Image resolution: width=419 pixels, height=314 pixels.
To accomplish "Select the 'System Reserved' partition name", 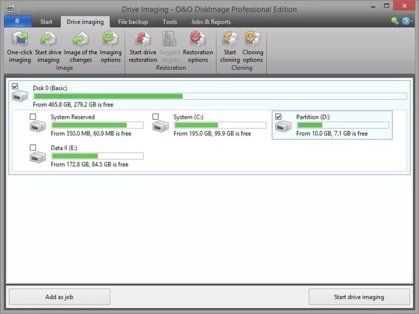I will pyautogui.click(x=73, y=117).
